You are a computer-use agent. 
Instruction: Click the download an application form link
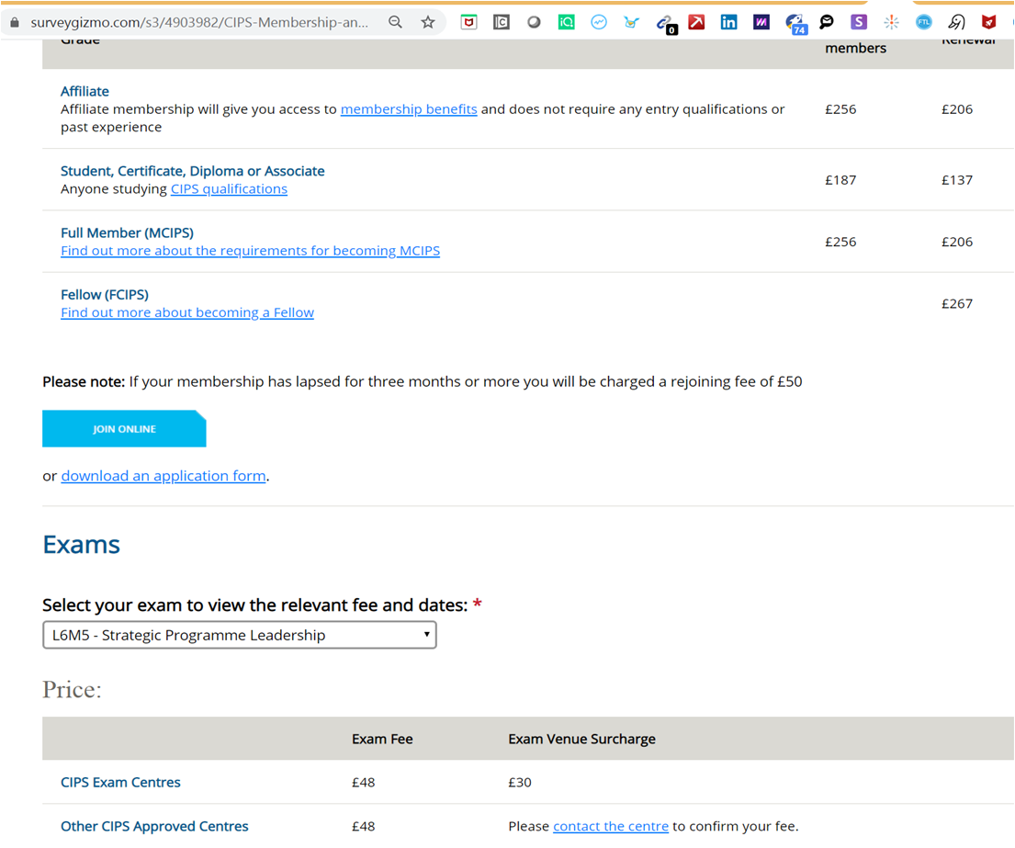coord(164,476)
